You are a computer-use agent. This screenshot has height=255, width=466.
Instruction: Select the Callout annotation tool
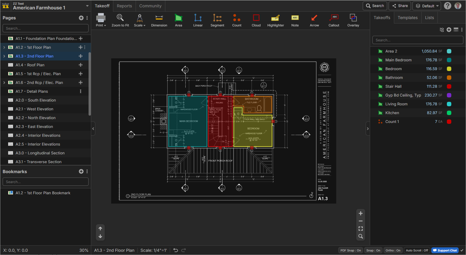click(x=334, y=20)
